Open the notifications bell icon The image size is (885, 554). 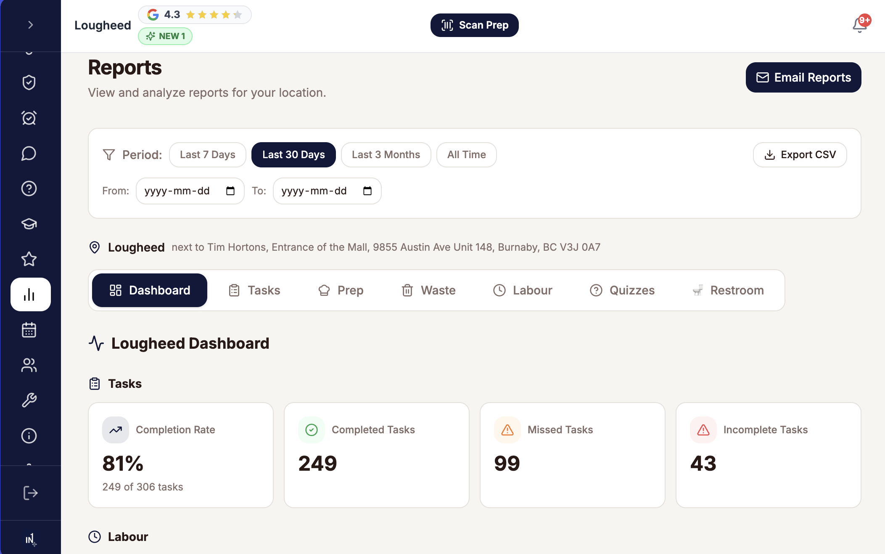tap(860, 25)
